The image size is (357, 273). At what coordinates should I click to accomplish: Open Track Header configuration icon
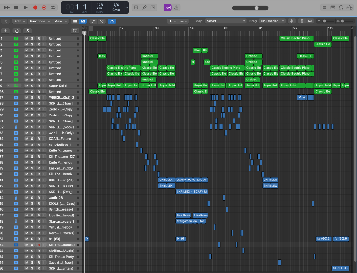(75, 31)
